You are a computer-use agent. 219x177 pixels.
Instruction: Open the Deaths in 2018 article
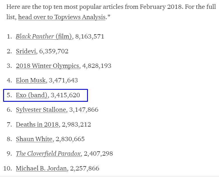pos(37,125)
